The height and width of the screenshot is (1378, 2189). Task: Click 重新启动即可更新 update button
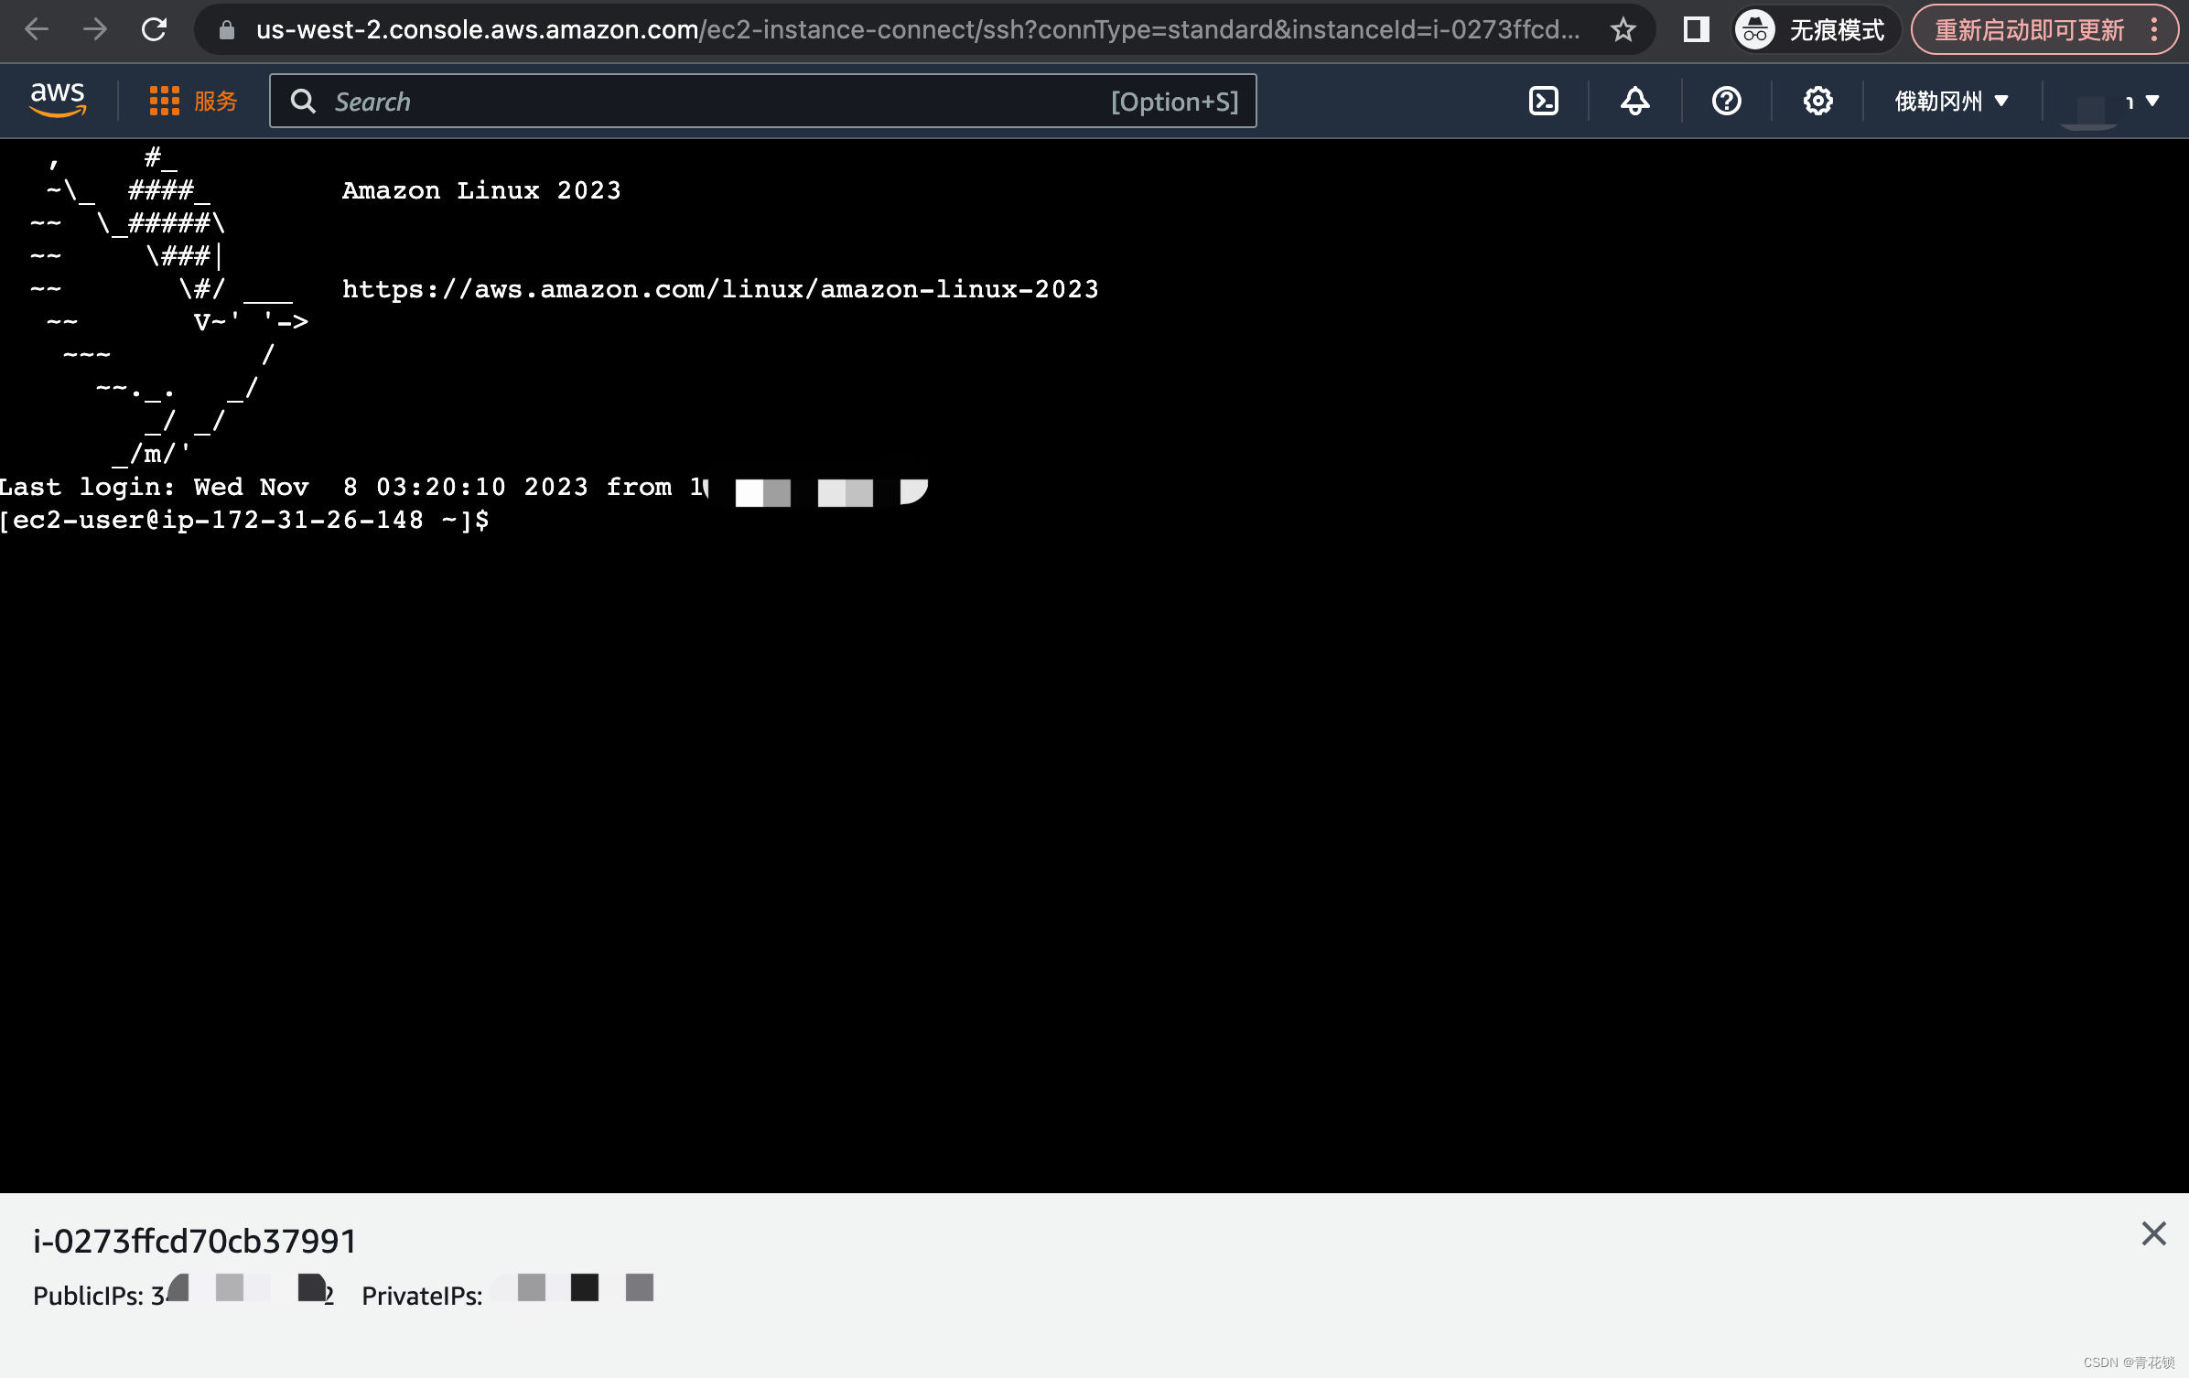2029,30
